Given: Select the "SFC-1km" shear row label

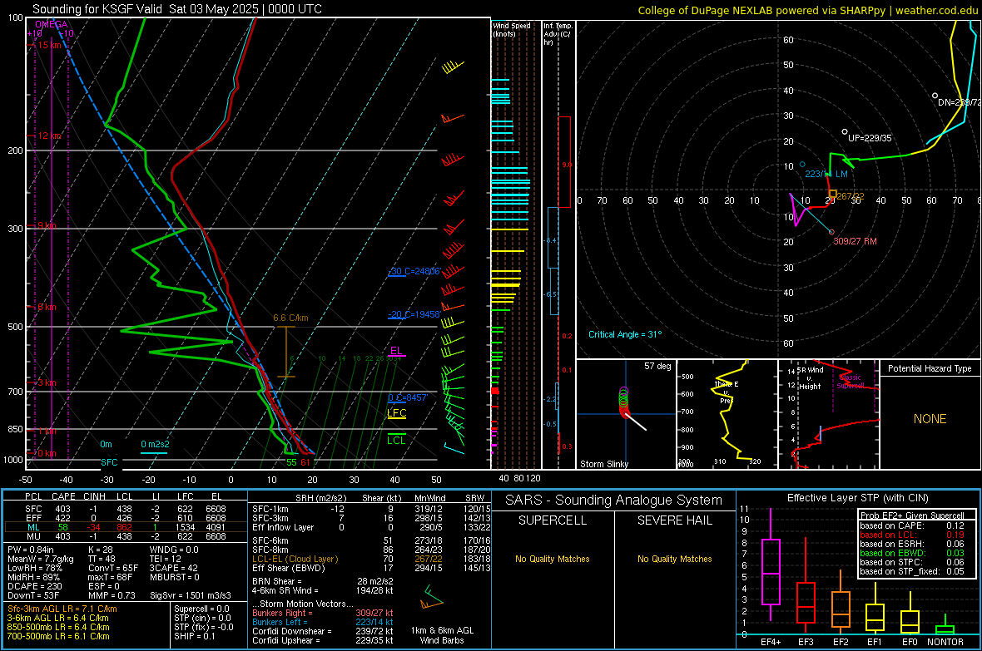Looking at the screenshot, I should click(x=270, y=509).
